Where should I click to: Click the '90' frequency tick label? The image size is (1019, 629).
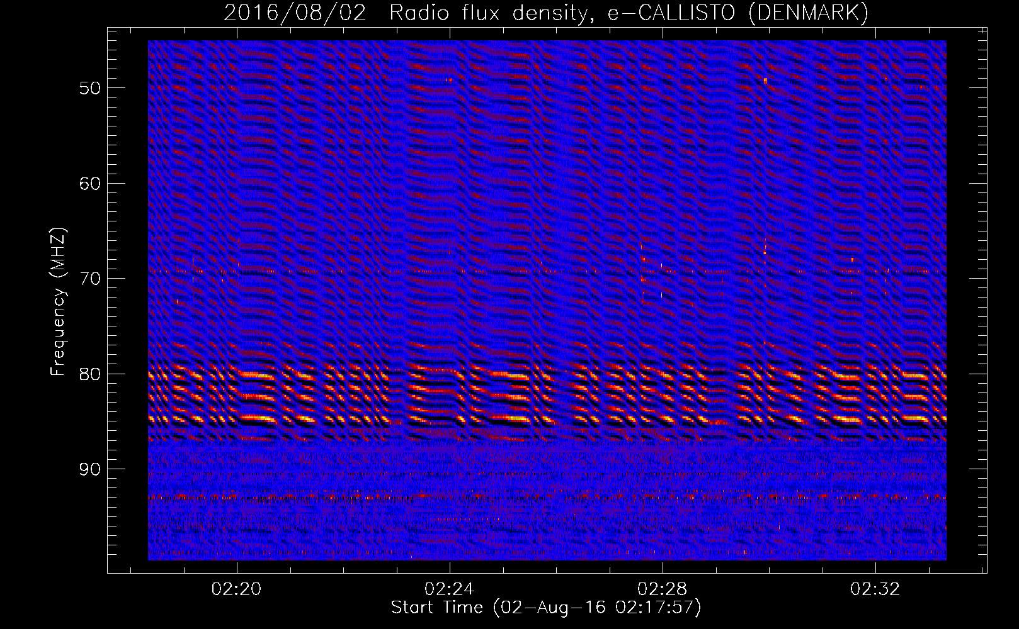(90, 470)
